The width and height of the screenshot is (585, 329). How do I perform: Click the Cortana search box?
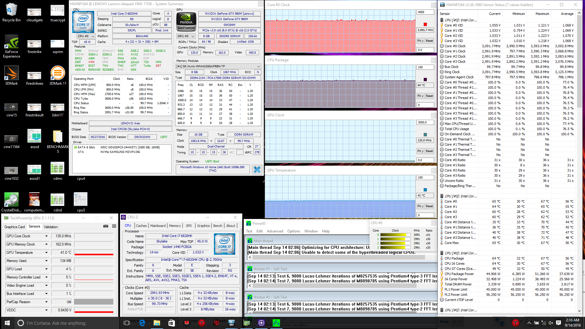coord(56,323)
